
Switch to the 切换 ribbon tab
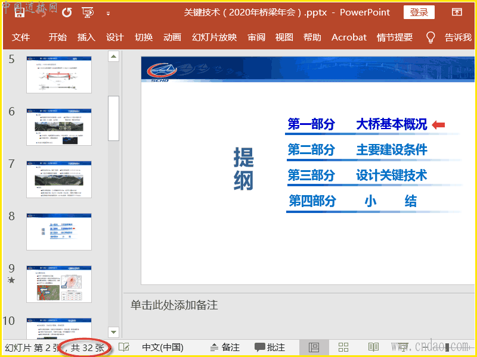tap(144, 37)
